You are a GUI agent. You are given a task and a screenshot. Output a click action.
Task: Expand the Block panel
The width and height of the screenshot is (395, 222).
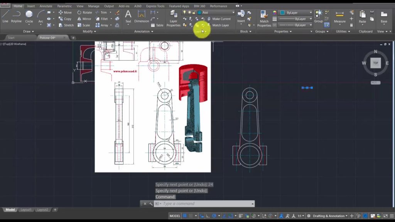click(x=246, y=32)
